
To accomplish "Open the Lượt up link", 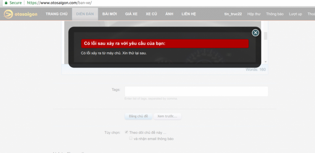I will (295, 14).
